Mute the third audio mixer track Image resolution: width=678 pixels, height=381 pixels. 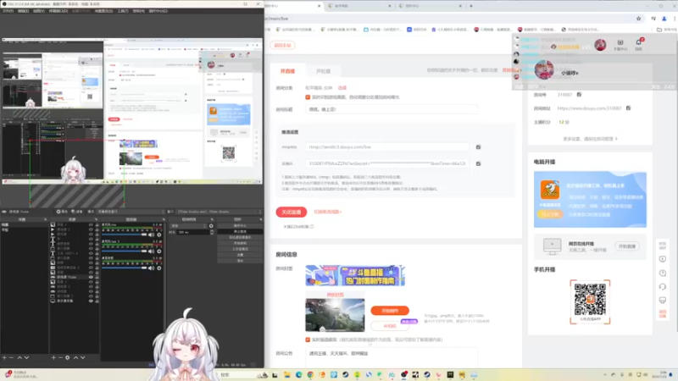coord(152,268)
